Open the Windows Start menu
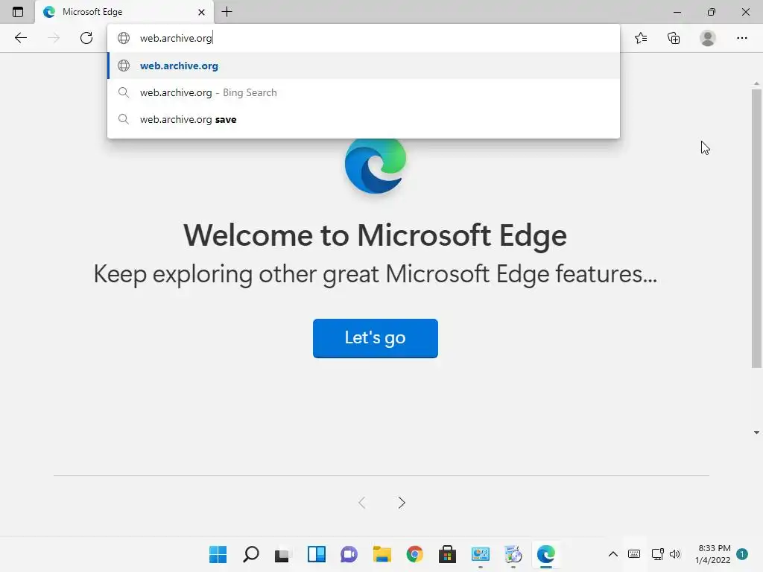This screenshot has height=572, width=763. click(x=218, y=554)
